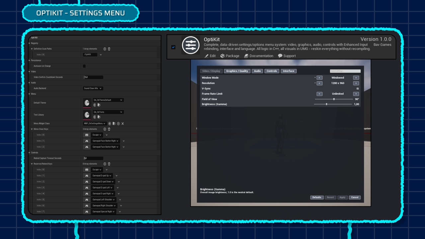Click gamepad key selector beside Gamepad D-pad Up

[87, 176]
